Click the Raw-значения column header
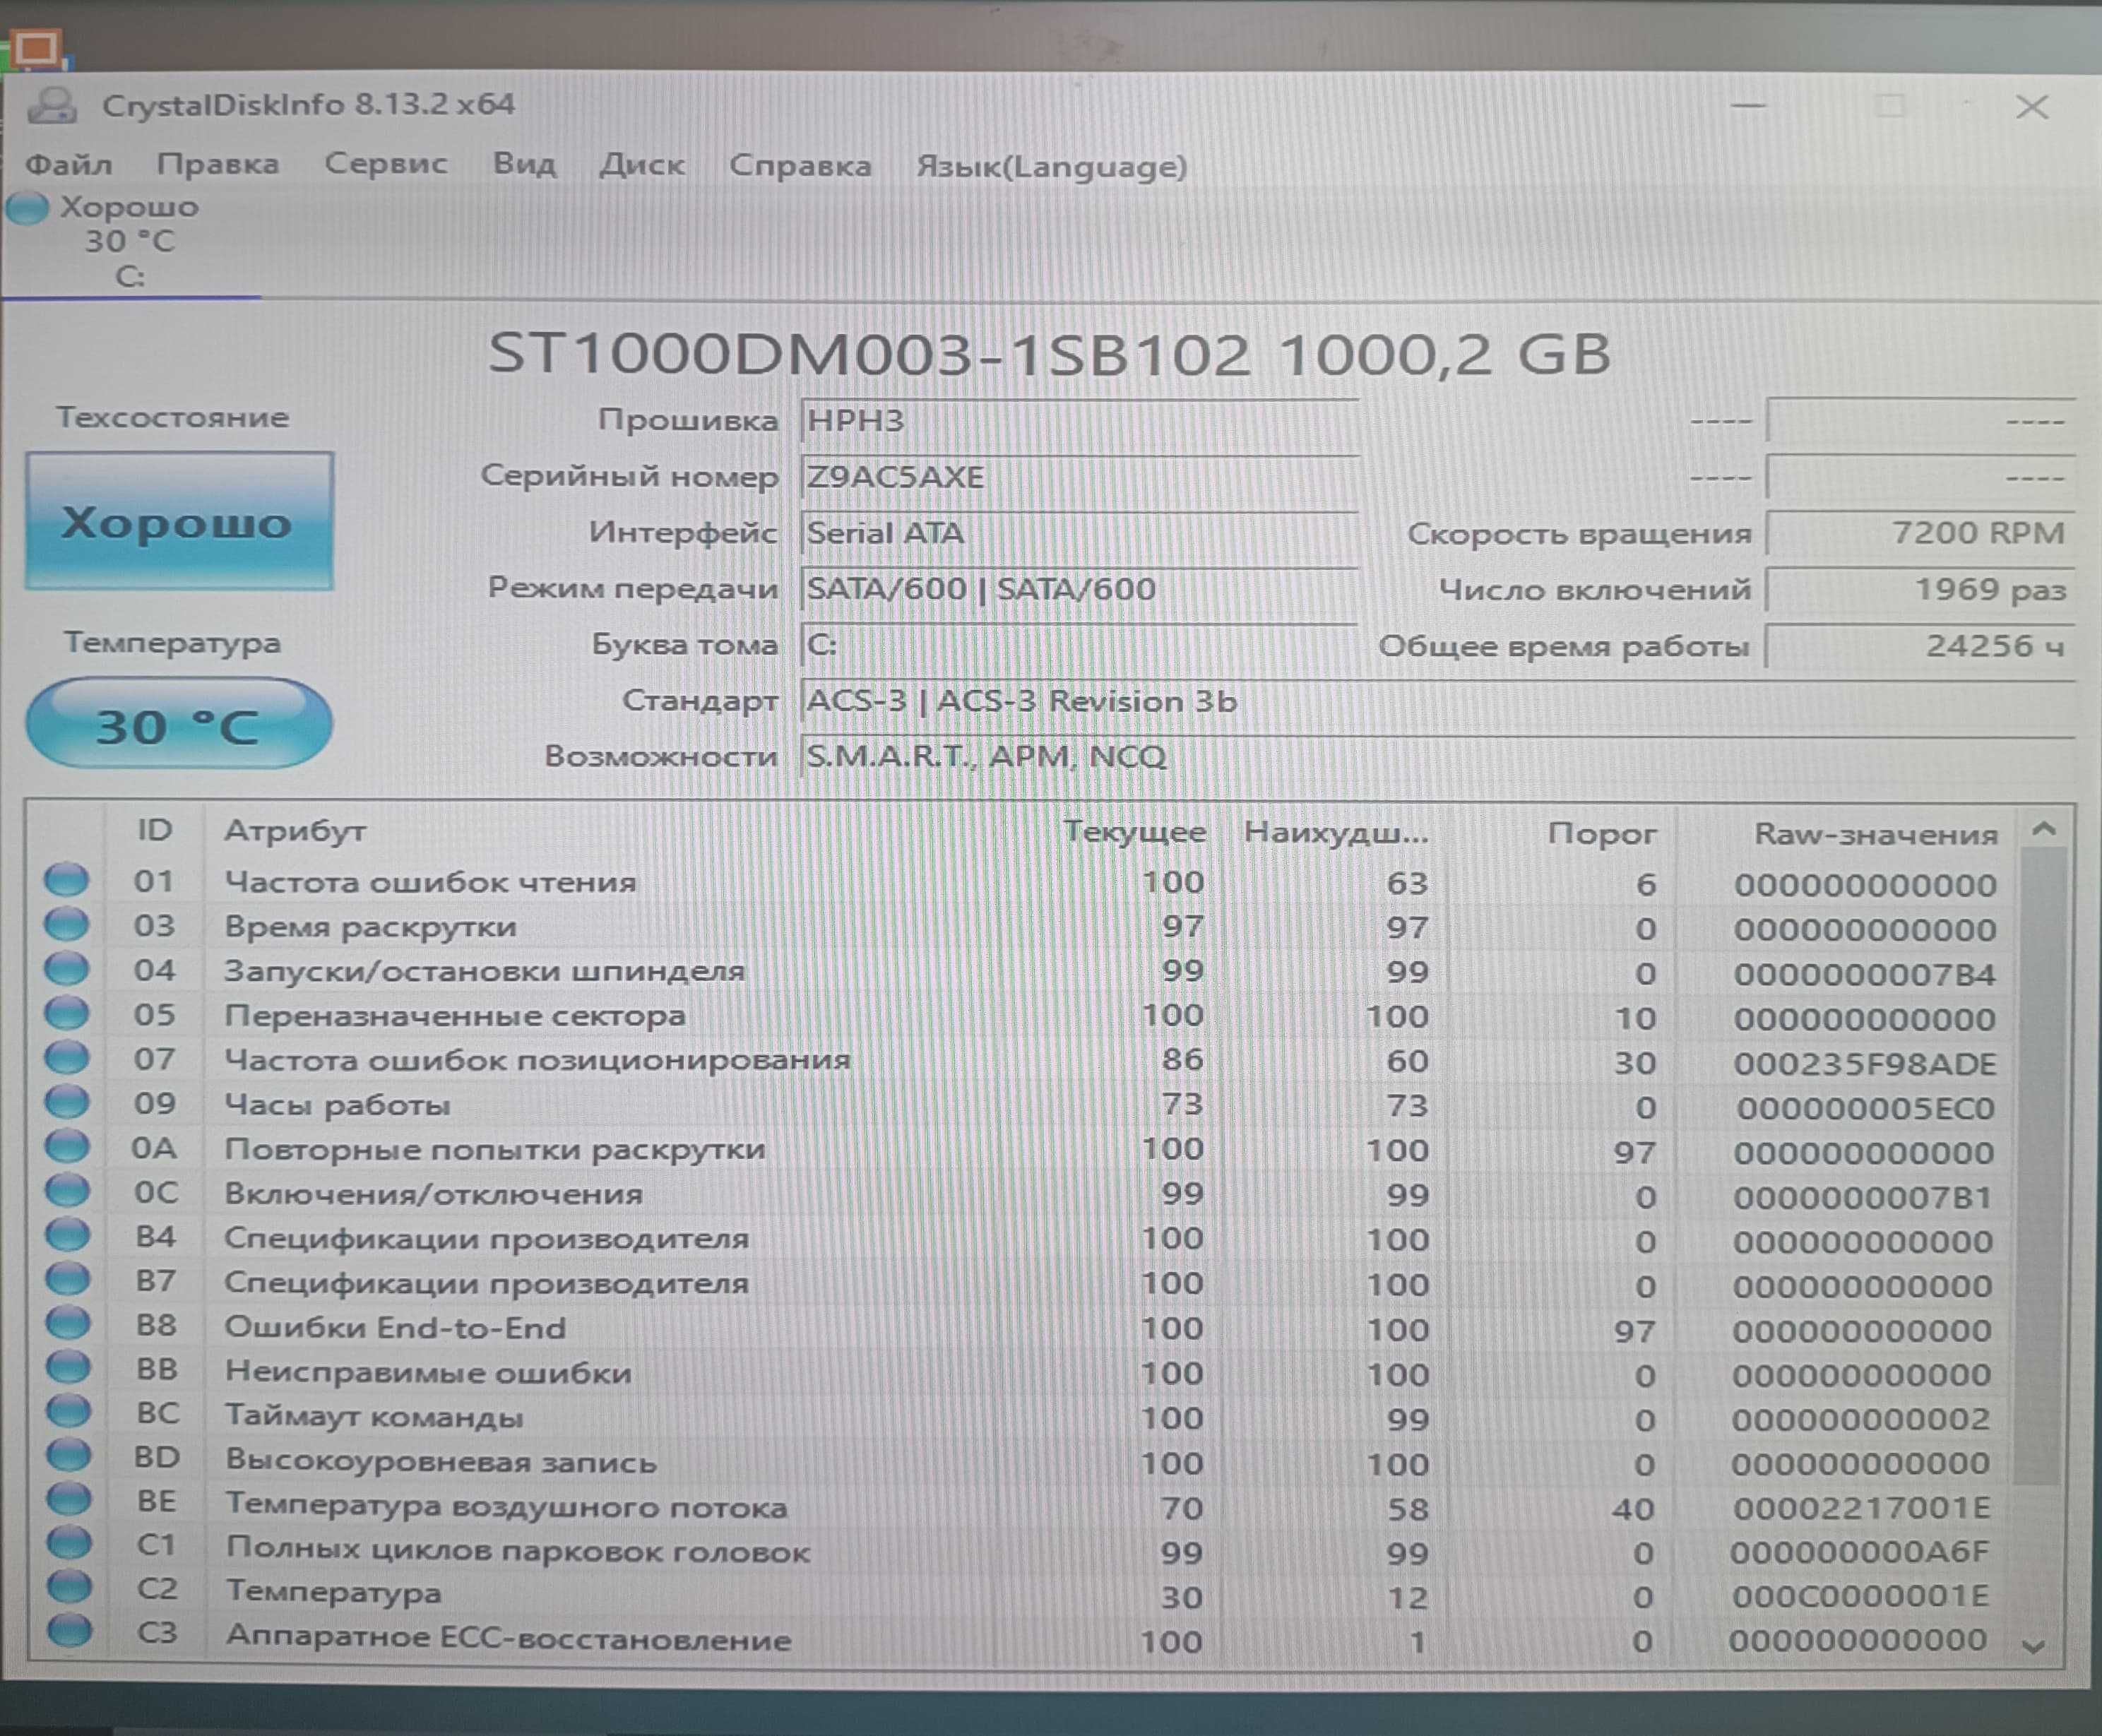This screenshot has height=1736, width=2102. pos(1876,835)
